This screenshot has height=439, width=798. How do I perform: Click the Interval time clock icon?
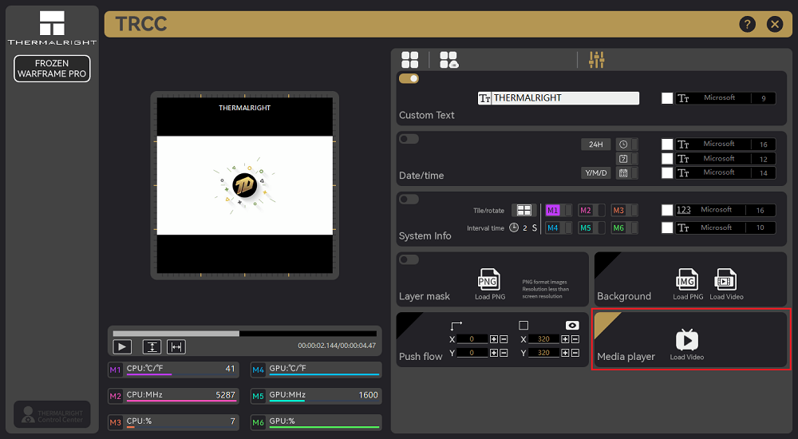(x=514, y=227)
